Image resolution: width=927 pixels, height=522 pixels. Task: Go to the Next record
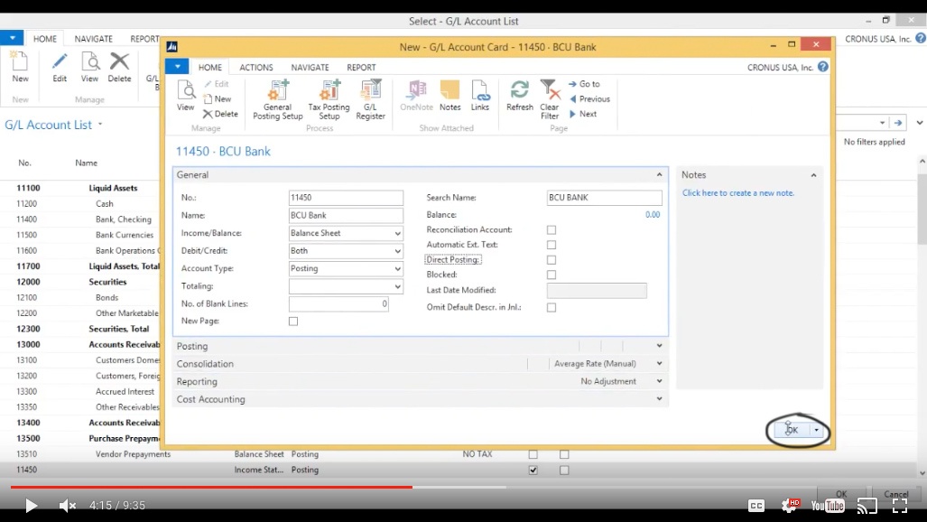583,114
